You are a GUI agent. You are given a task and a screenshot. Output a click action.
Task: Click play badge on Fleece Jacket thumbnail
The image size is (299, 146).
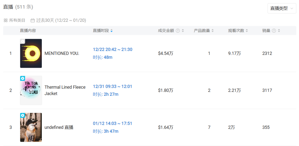[23, 78]
